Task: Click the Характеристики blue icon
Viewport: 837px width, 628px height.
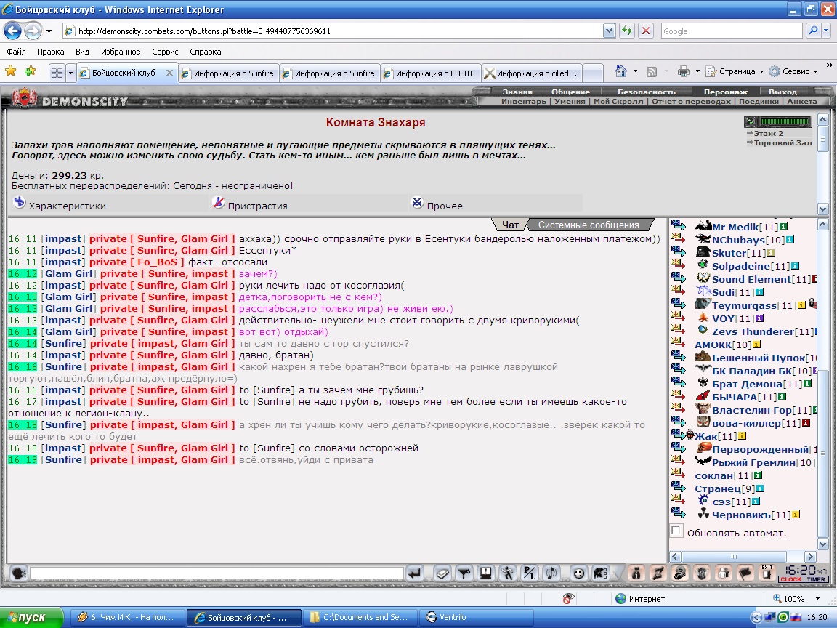Action: 19,202
